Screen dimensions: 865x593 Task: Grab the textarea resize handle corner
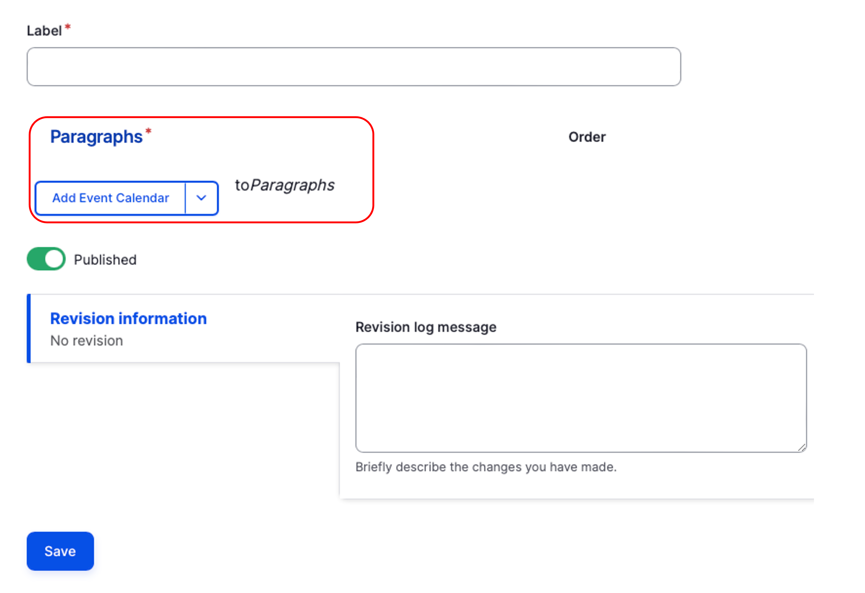tap(802, 448)
